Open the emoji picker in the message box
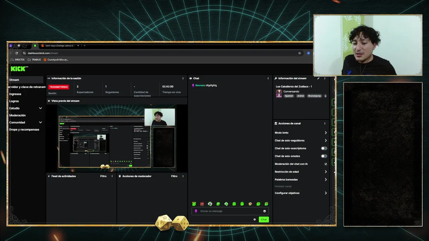Image resolution: width=429 pixels, height=241 pixels. pos(264,211)
